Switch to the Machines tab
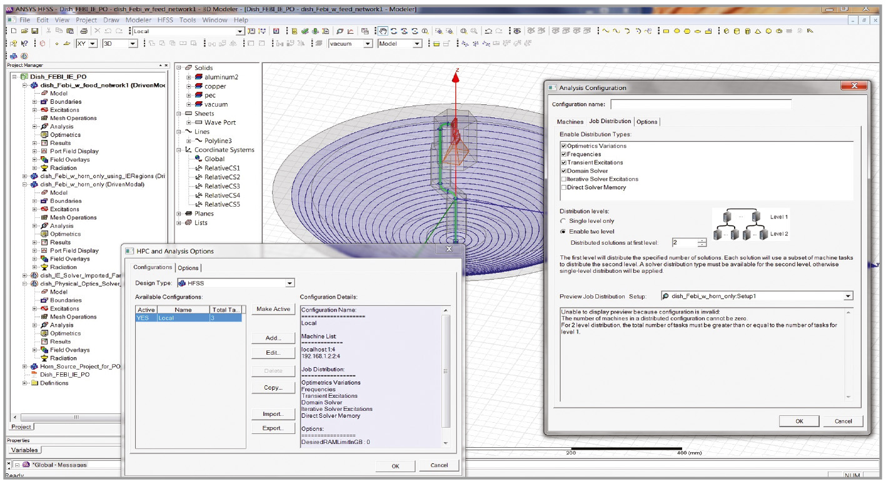Viewport: 886px width, 484px height. pyautogui.click(x=570, y=122)
